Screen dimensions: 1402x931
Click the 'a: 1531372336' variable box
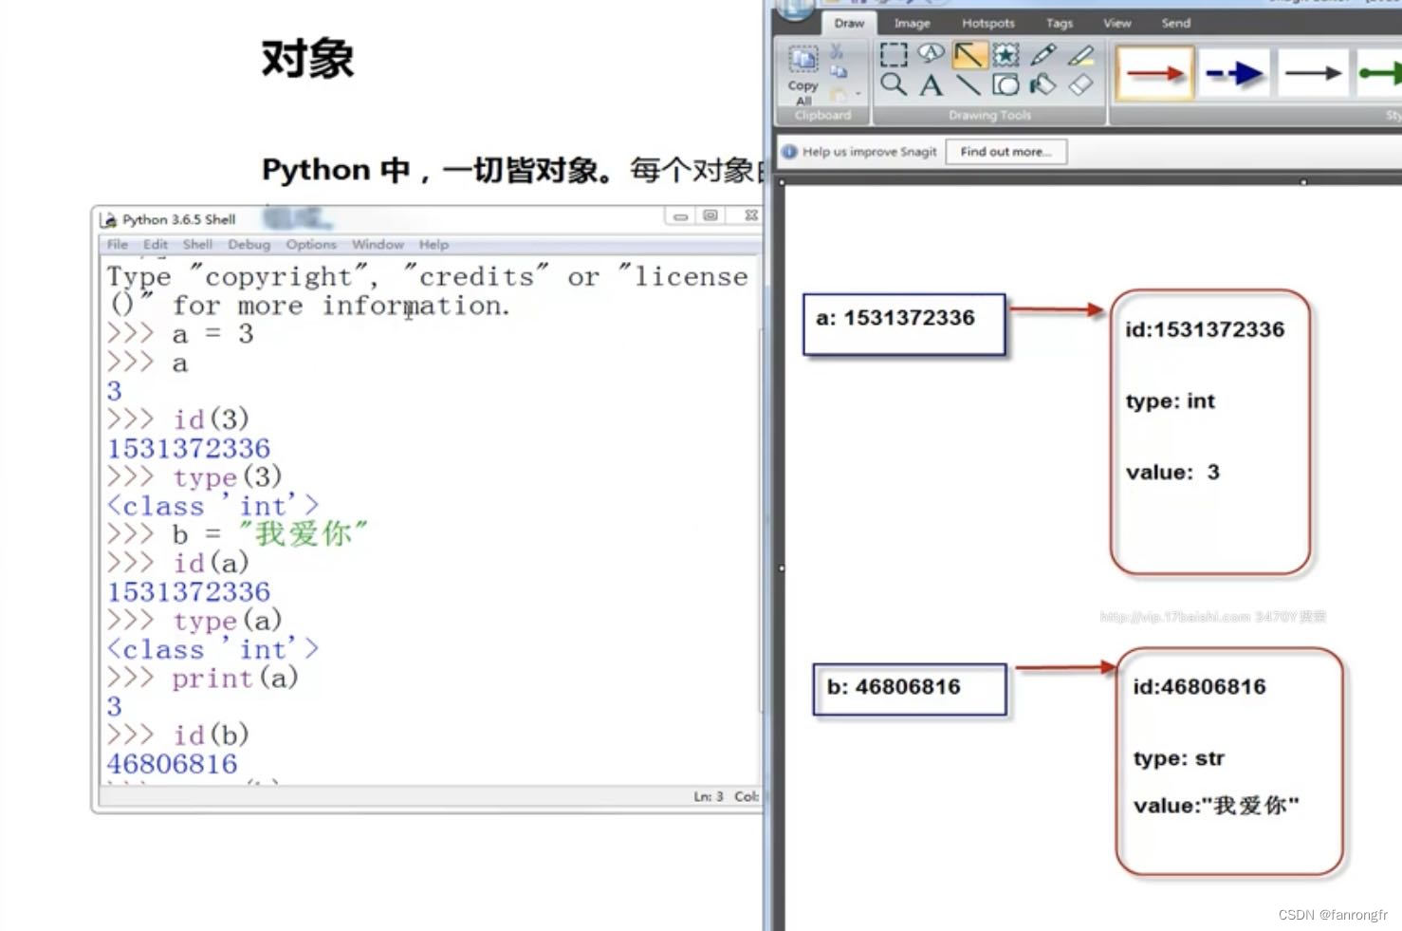[x=903, y=325]
